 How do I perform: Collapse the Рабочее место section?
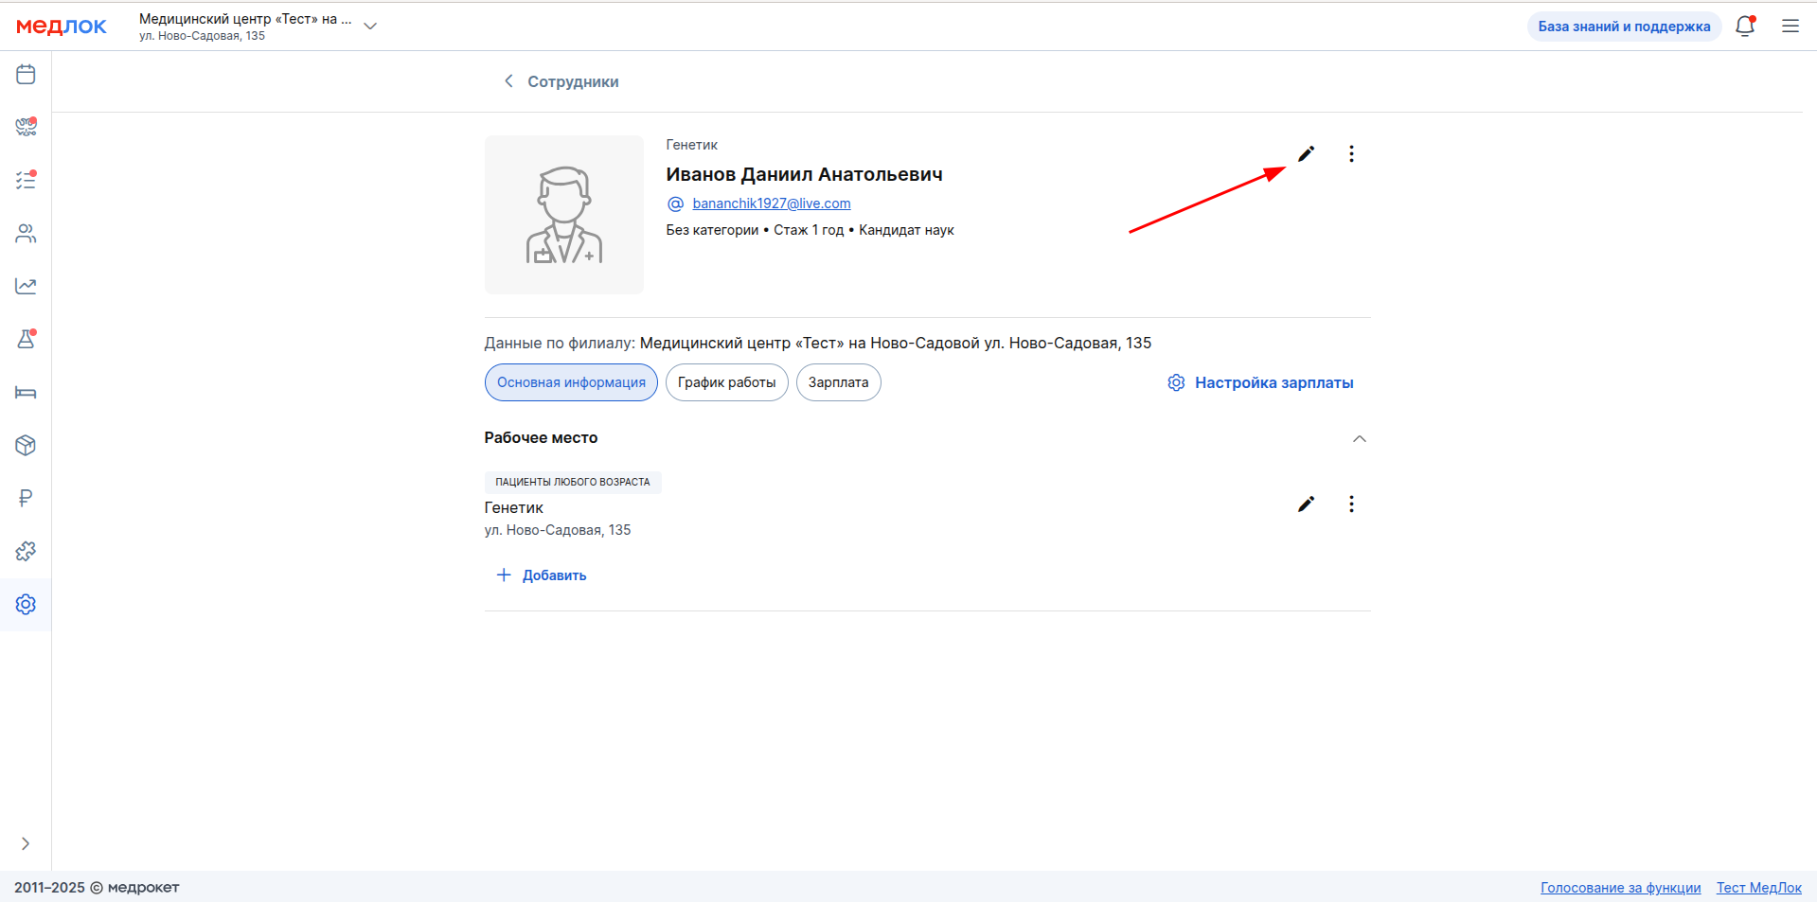point(1359,438)
